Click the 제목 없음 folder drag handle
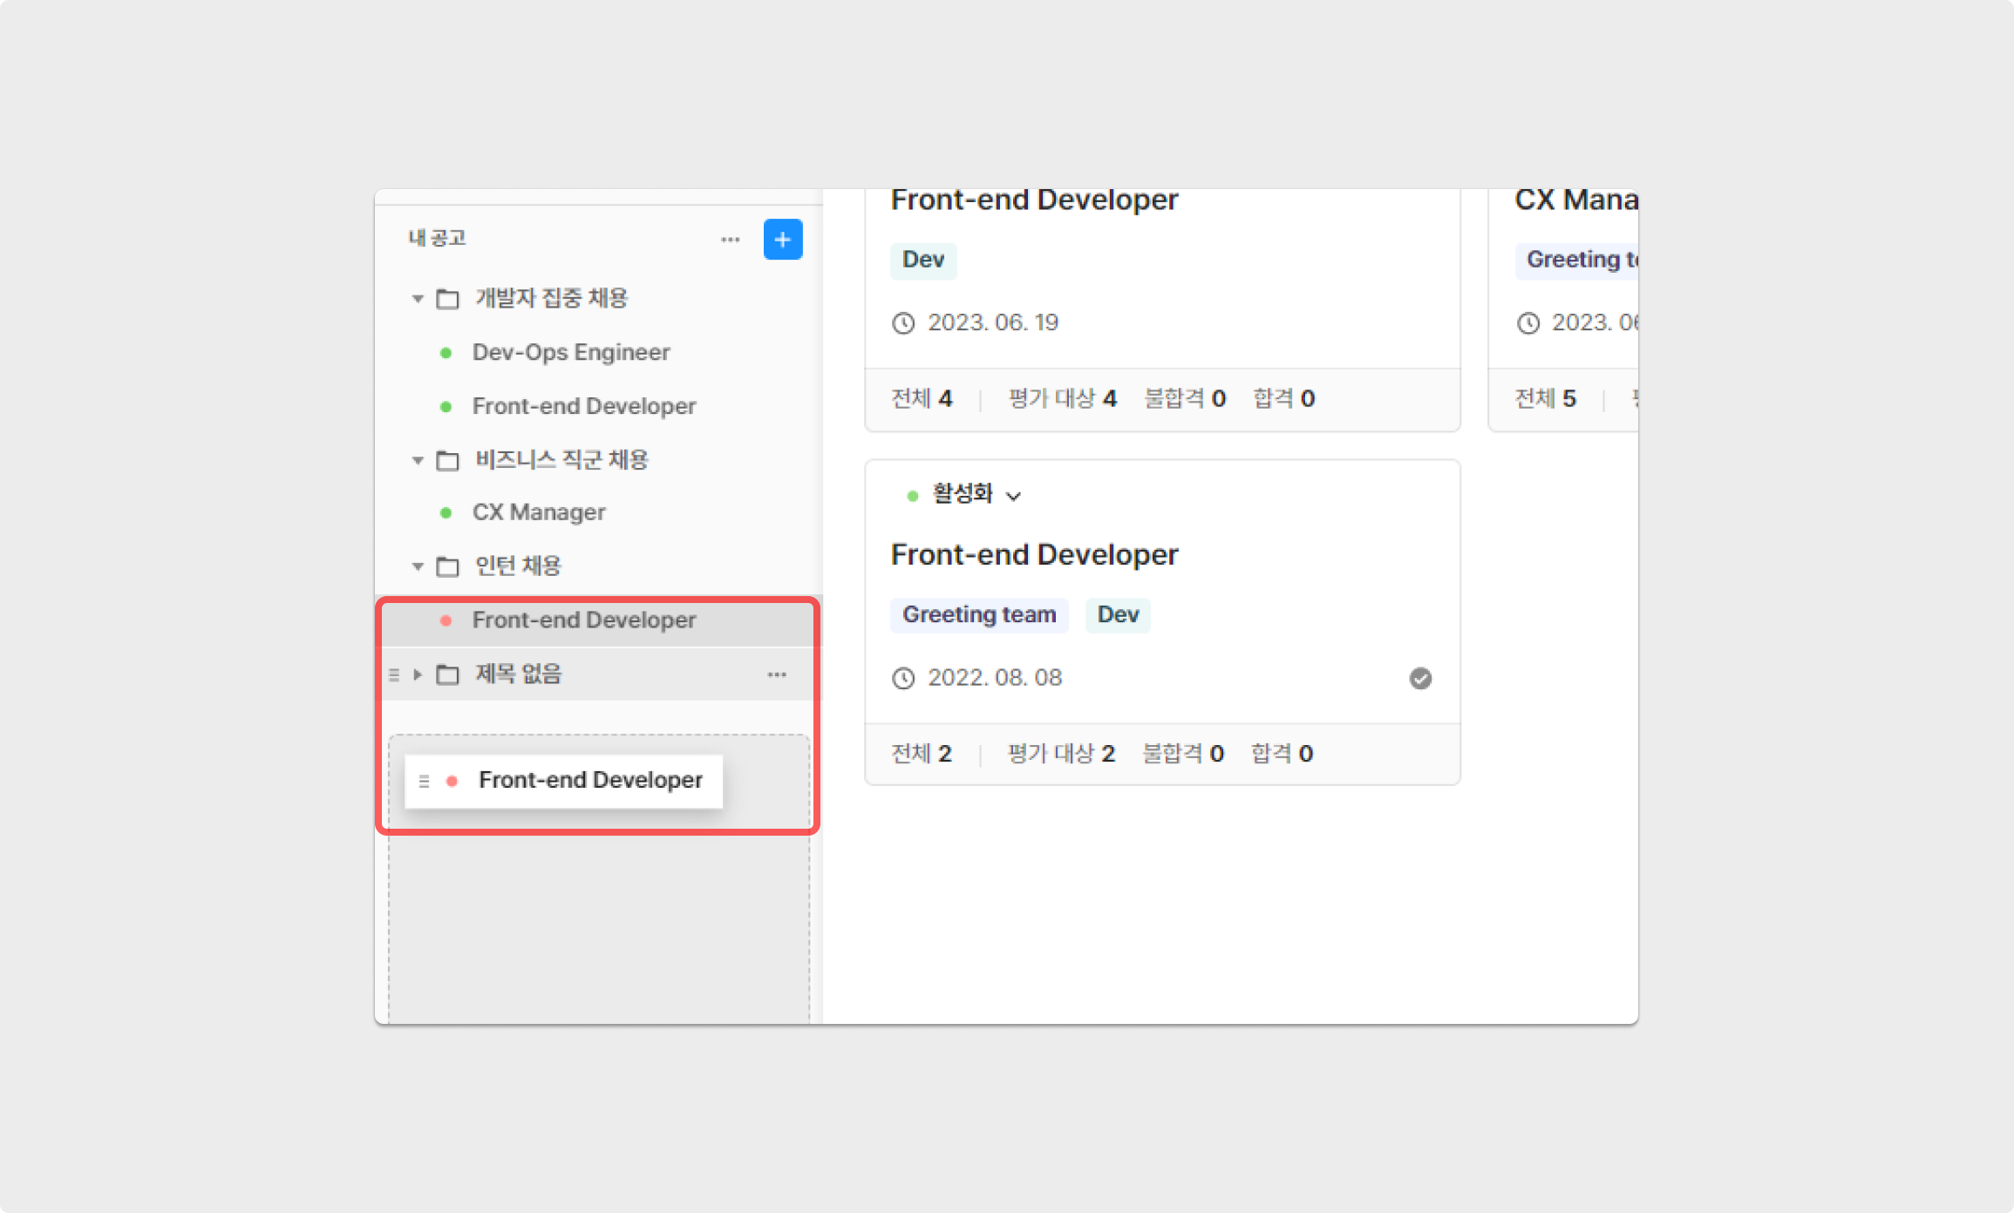2014x1213 pixels. click(x=394, y=674)
